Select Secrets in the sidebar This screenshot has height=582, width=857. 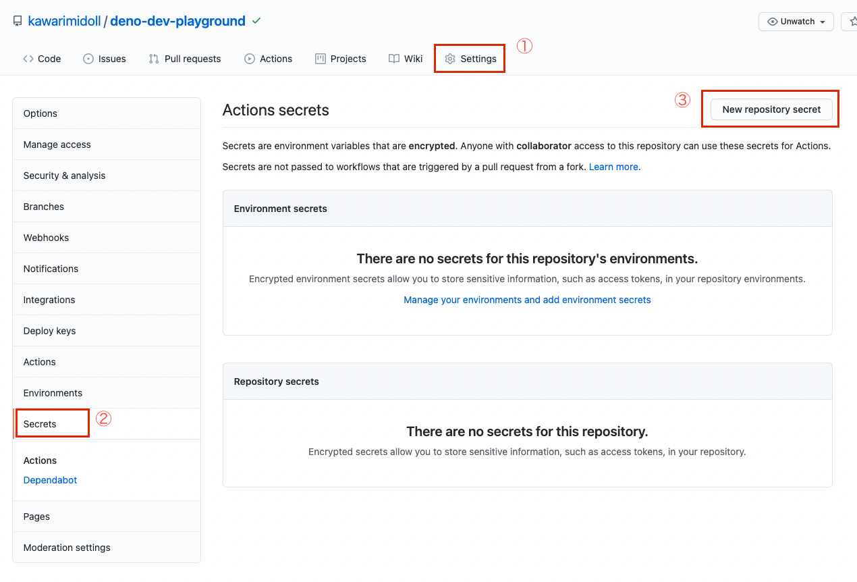(x=107, y=424)
